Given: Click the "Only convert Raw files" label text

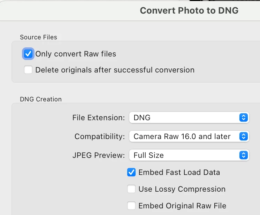Looking at the screenshot, I should (76, 54).
